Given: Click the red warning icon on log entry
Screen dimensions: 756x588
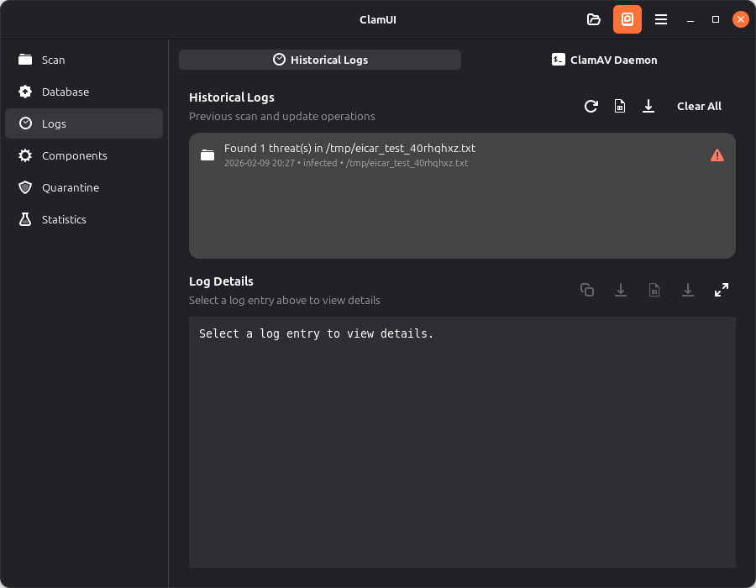Looking at the screenshot, I should click(x=717, y=155).
